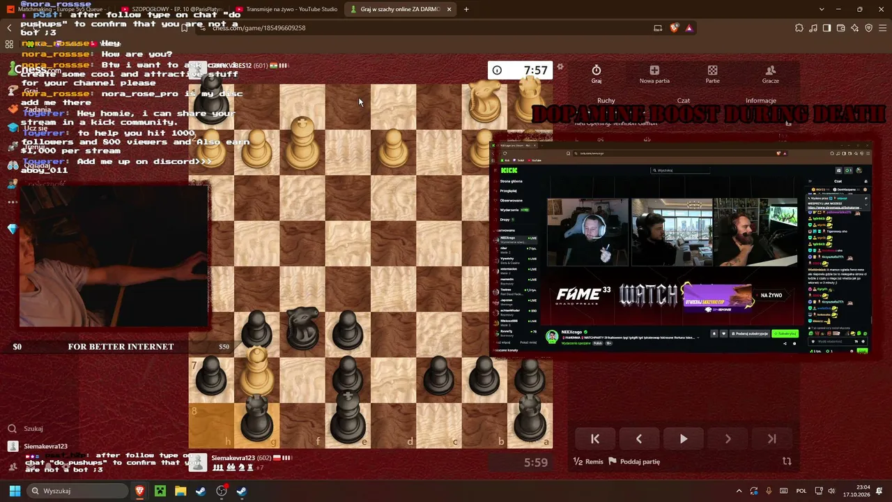Screen dimensions: 892x502
Task: Open the Brave Shields lion icon
Action: pos(674,28)
